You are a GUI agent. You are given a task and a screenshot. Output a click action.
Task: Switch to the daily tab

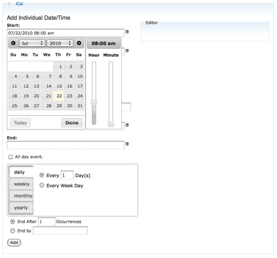tap(21, 172)
